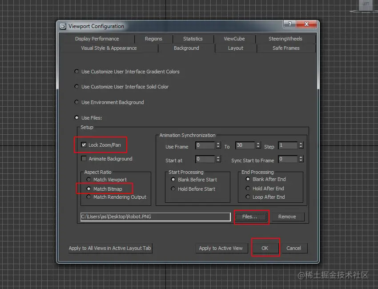Go to Visual Style & Appearance tab
This screenshot has height=289, width=378.
109,48
